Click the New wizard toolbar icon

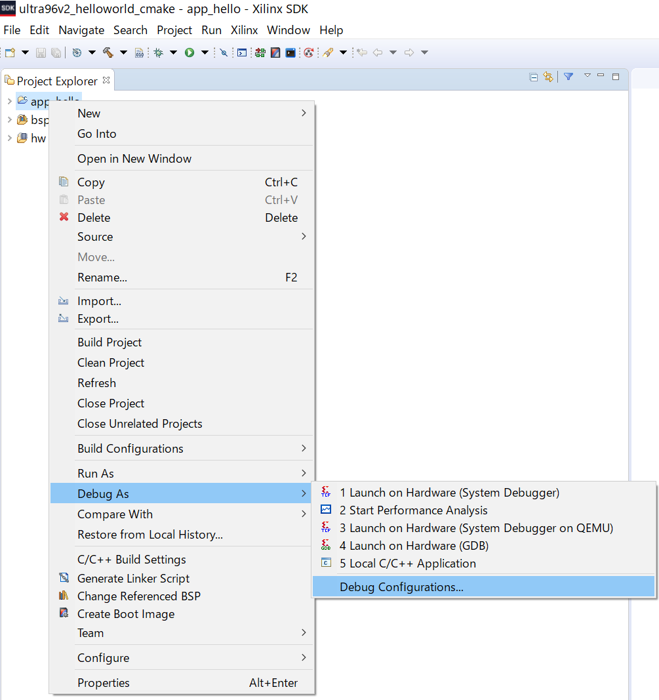coord(10,52)
